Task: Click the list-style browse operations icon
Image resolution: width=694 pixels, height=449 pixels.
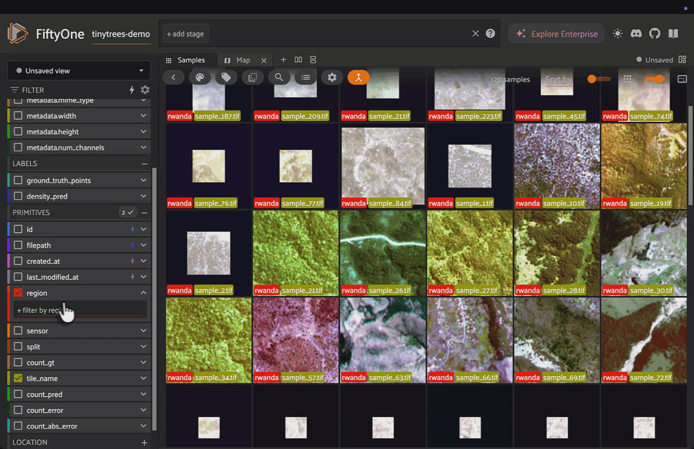Action: pyautogui.click(x=306, y=78)
